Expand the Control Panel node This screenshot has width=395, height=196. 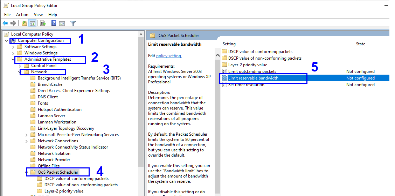(x=20, y=66)
